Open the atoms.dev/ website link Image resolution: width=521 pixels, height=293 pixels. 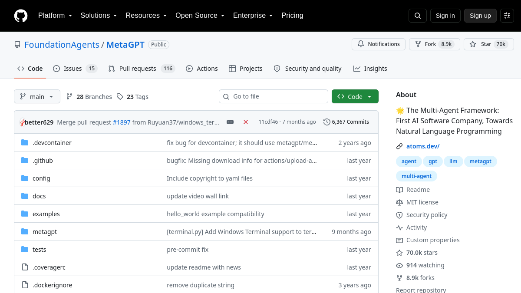(423, 146)
